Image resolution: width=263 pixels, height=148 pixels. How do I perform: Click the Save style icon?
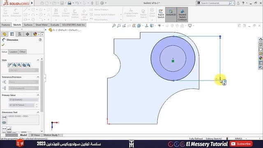click(x=24, y=65)
